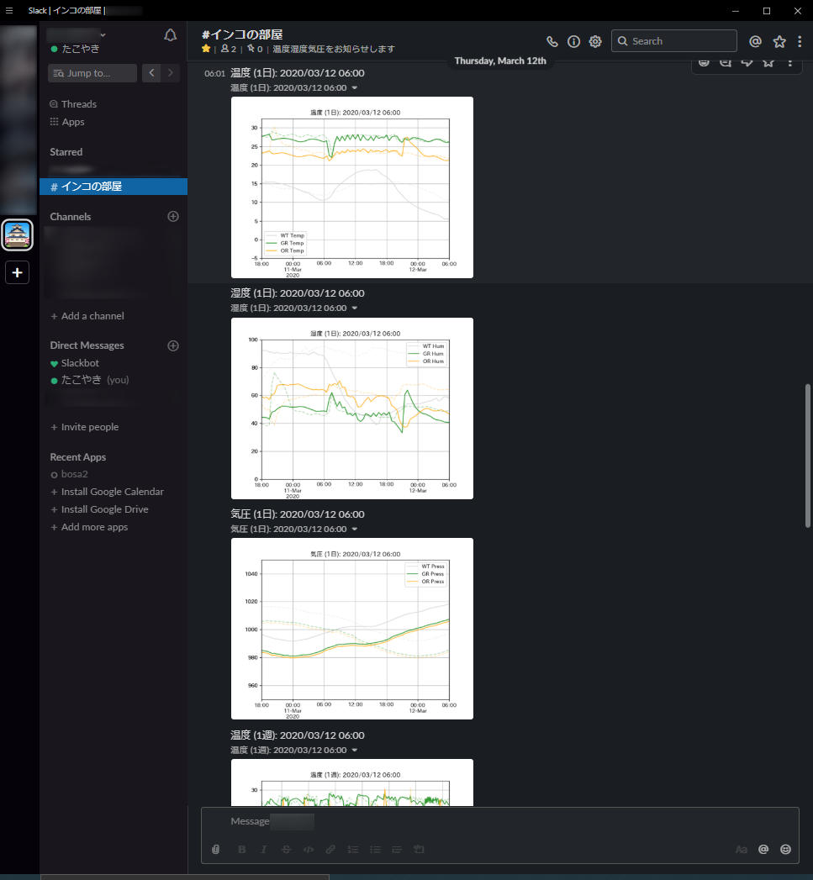Click into the Message input box
Screen dimensions: 813x880
pos(499,821)
